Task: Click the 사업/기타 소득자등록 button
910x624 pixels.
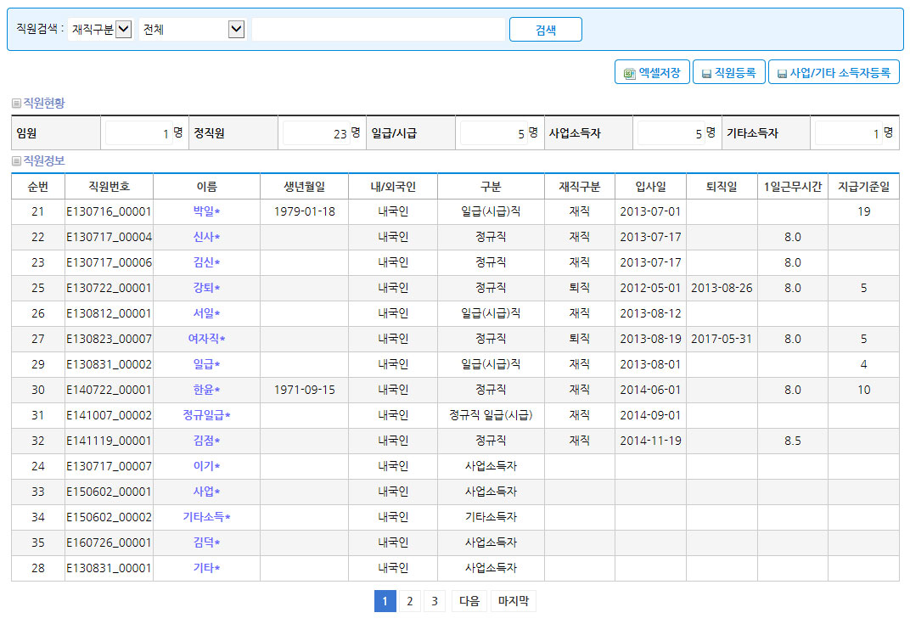Action: tap(834, 72)
